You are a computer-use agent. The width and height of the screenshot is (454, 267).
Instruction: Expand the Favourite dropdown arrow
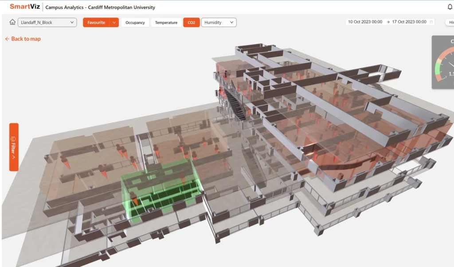[114, 23]
